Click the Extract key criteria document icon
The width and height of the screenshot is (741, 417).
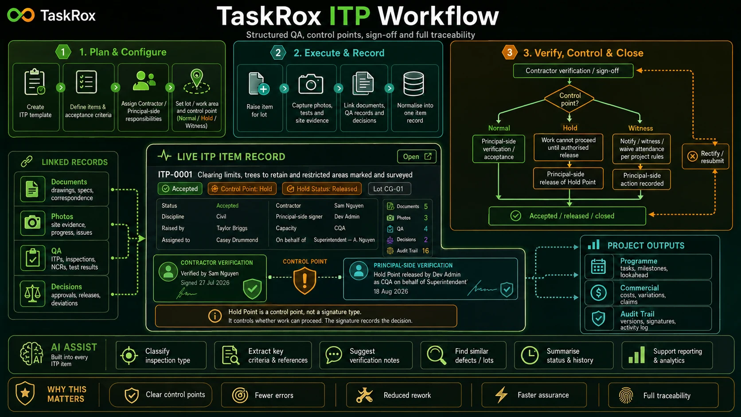click(x=230, y=355)
